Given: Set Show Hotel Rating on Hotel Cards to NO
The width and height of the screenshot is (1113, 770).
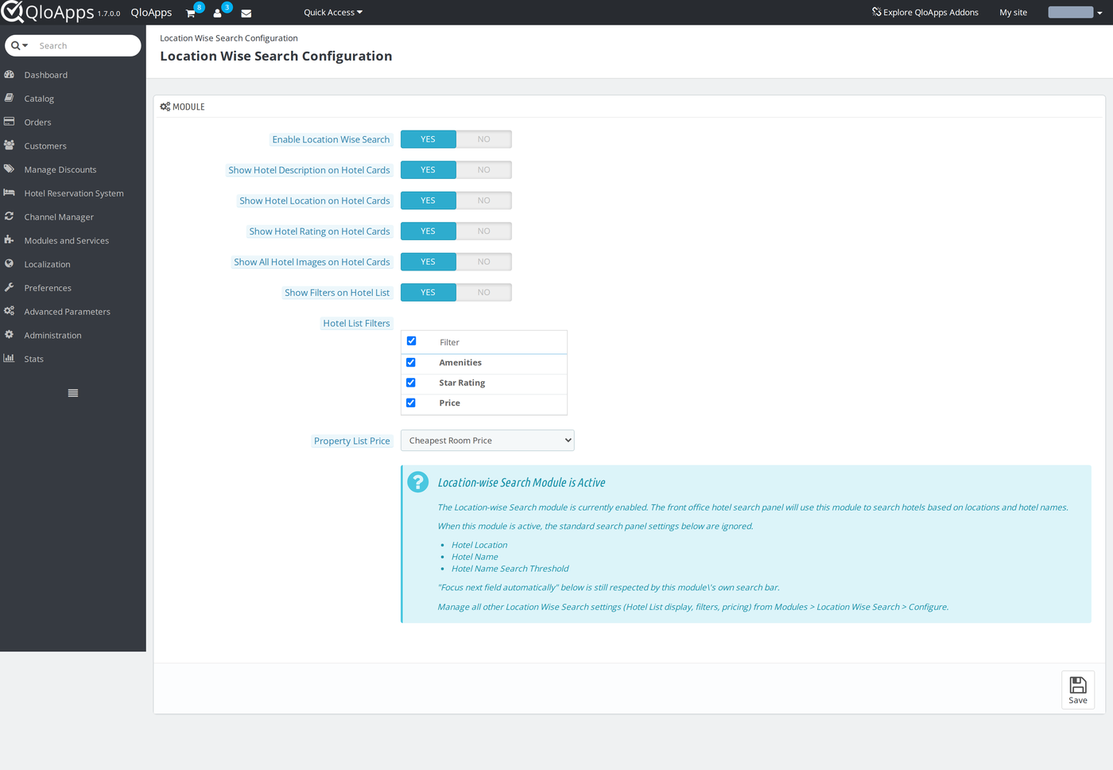Looking at the screenshot, I should coord(483,231).
